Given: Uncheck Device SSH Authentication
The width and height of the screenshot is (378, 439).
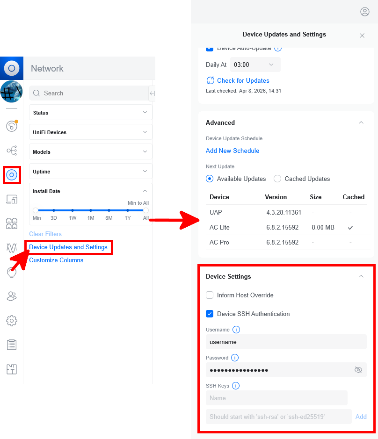Looking at the screenshot, I should 210,314.
